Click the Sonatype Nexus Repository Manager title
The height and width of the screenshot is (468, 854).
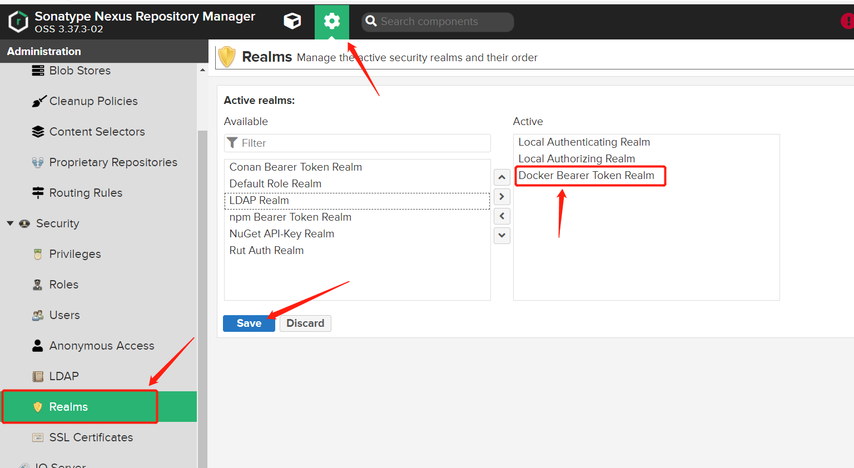145,16
